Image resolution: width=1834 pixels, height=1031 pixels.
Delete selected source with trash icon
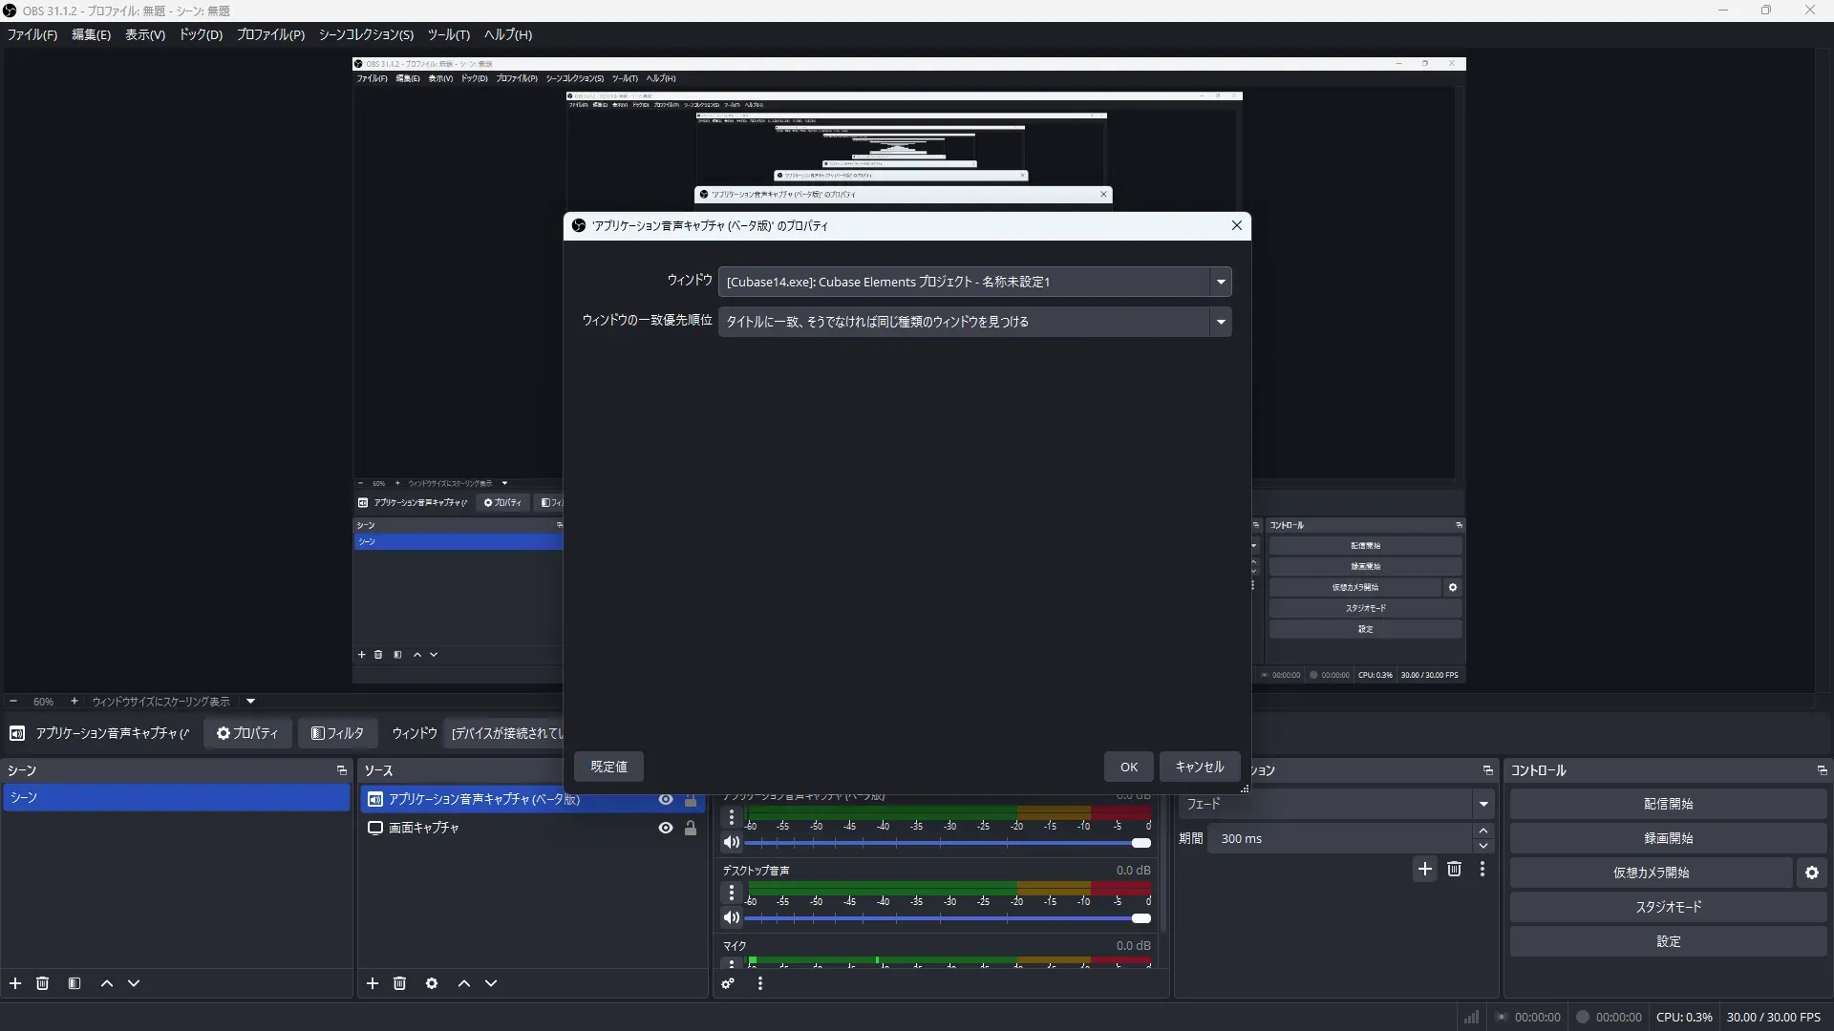[399, 983]
